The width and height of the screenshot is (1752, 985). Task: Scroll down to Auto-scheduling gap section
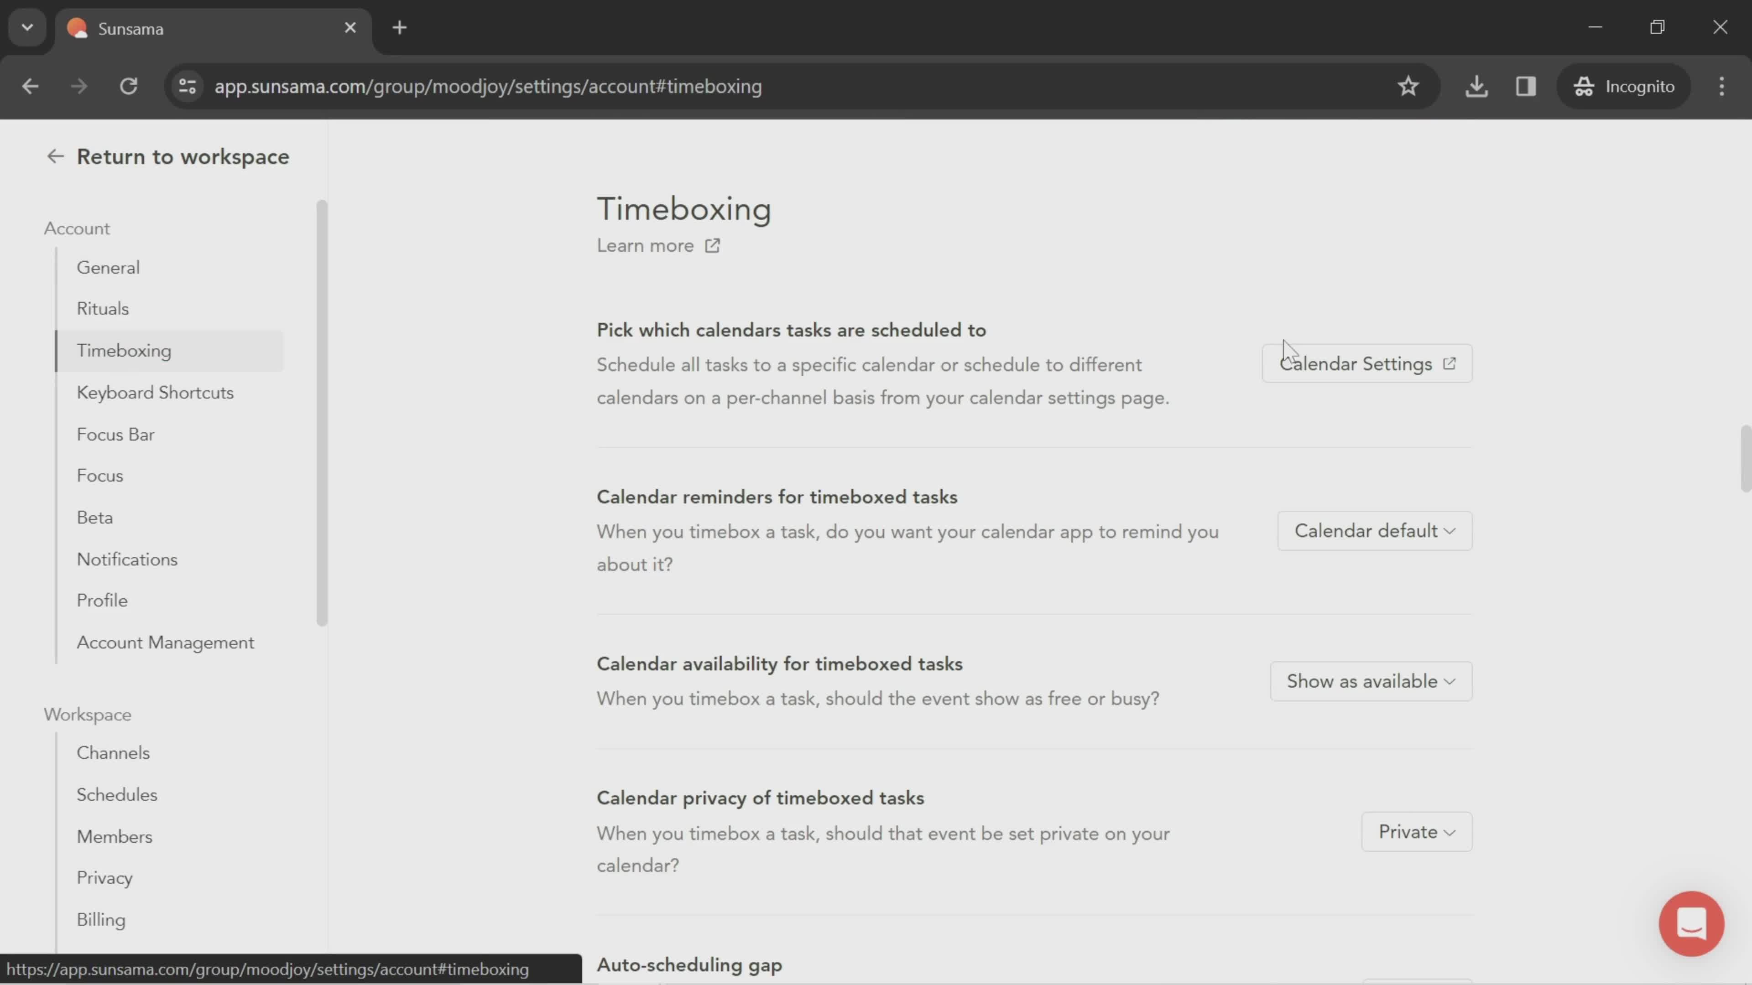coord(689,964)
